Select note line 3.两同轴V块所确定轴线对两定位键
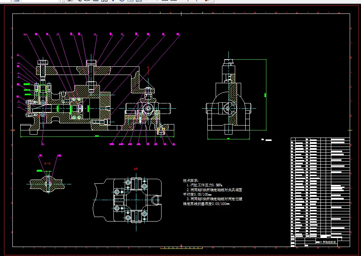 pos(214,199)
